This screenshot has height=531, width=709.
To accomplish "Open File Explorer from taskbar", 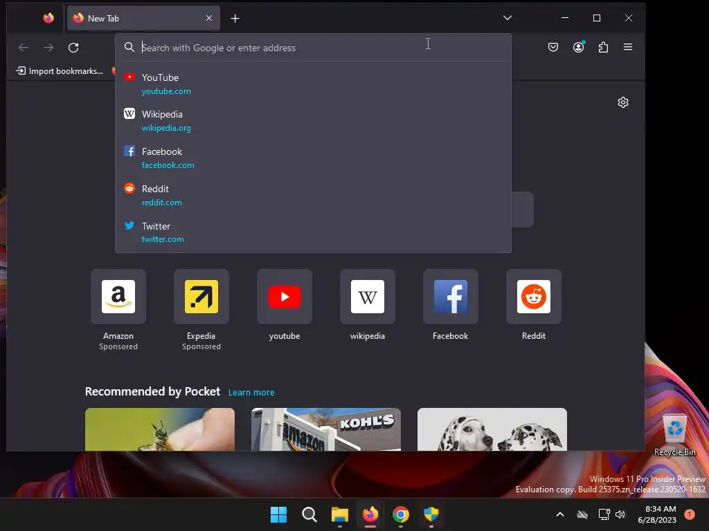I will 339,514.
